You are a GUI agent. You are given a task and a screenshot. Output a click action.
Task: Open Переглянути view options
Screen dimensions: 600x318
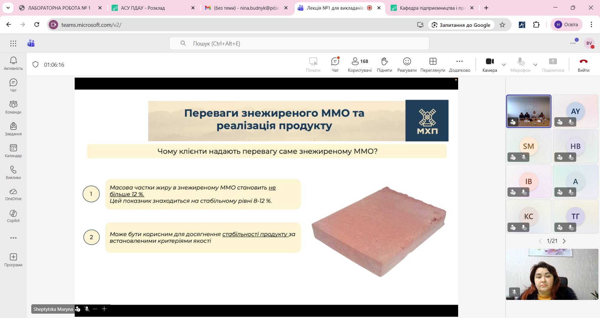(x=432, y=65)
